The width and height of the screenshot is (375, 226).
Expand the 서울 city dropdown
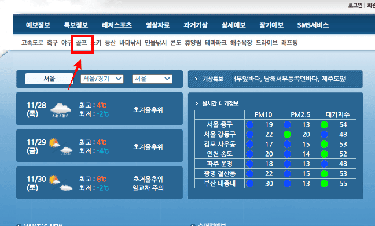pos(152,79)
